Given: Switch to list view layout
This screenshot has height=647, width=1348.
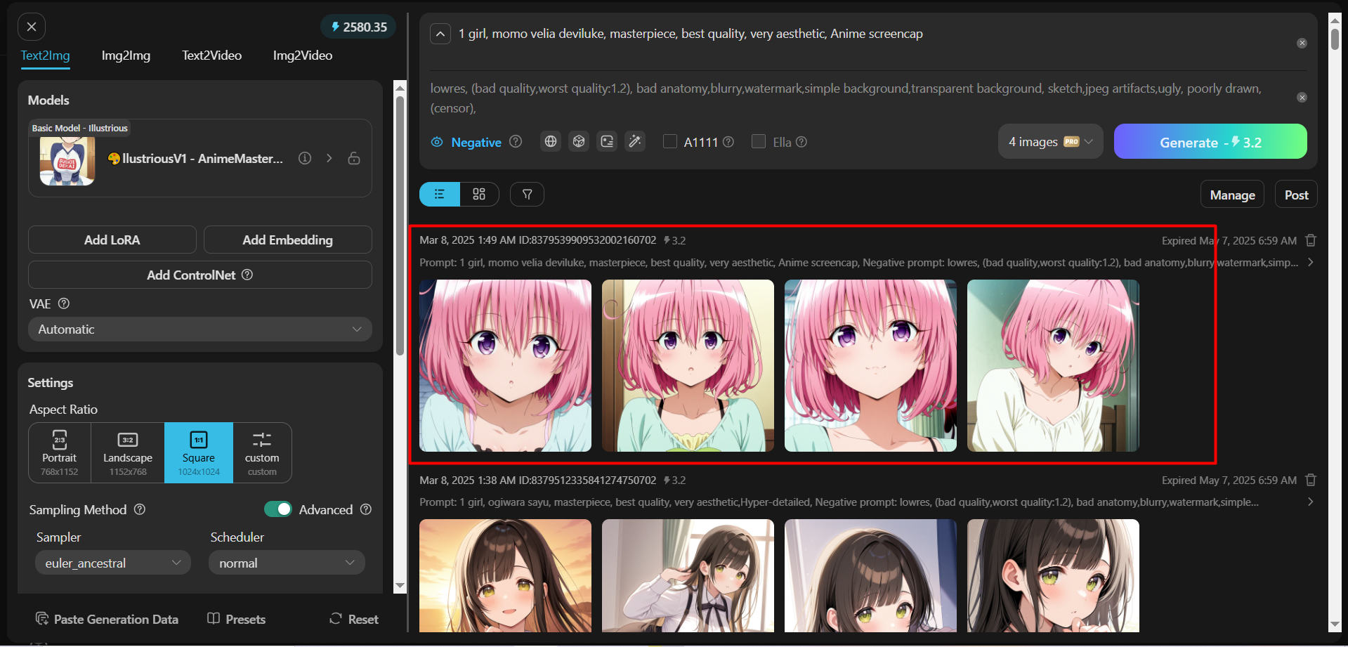Looking at the screenshot, I should click(x=440, y=194).
